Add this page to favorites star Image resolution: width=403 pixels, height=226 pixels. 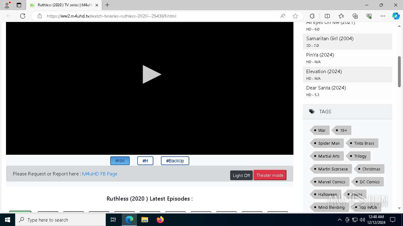(295, 16)
